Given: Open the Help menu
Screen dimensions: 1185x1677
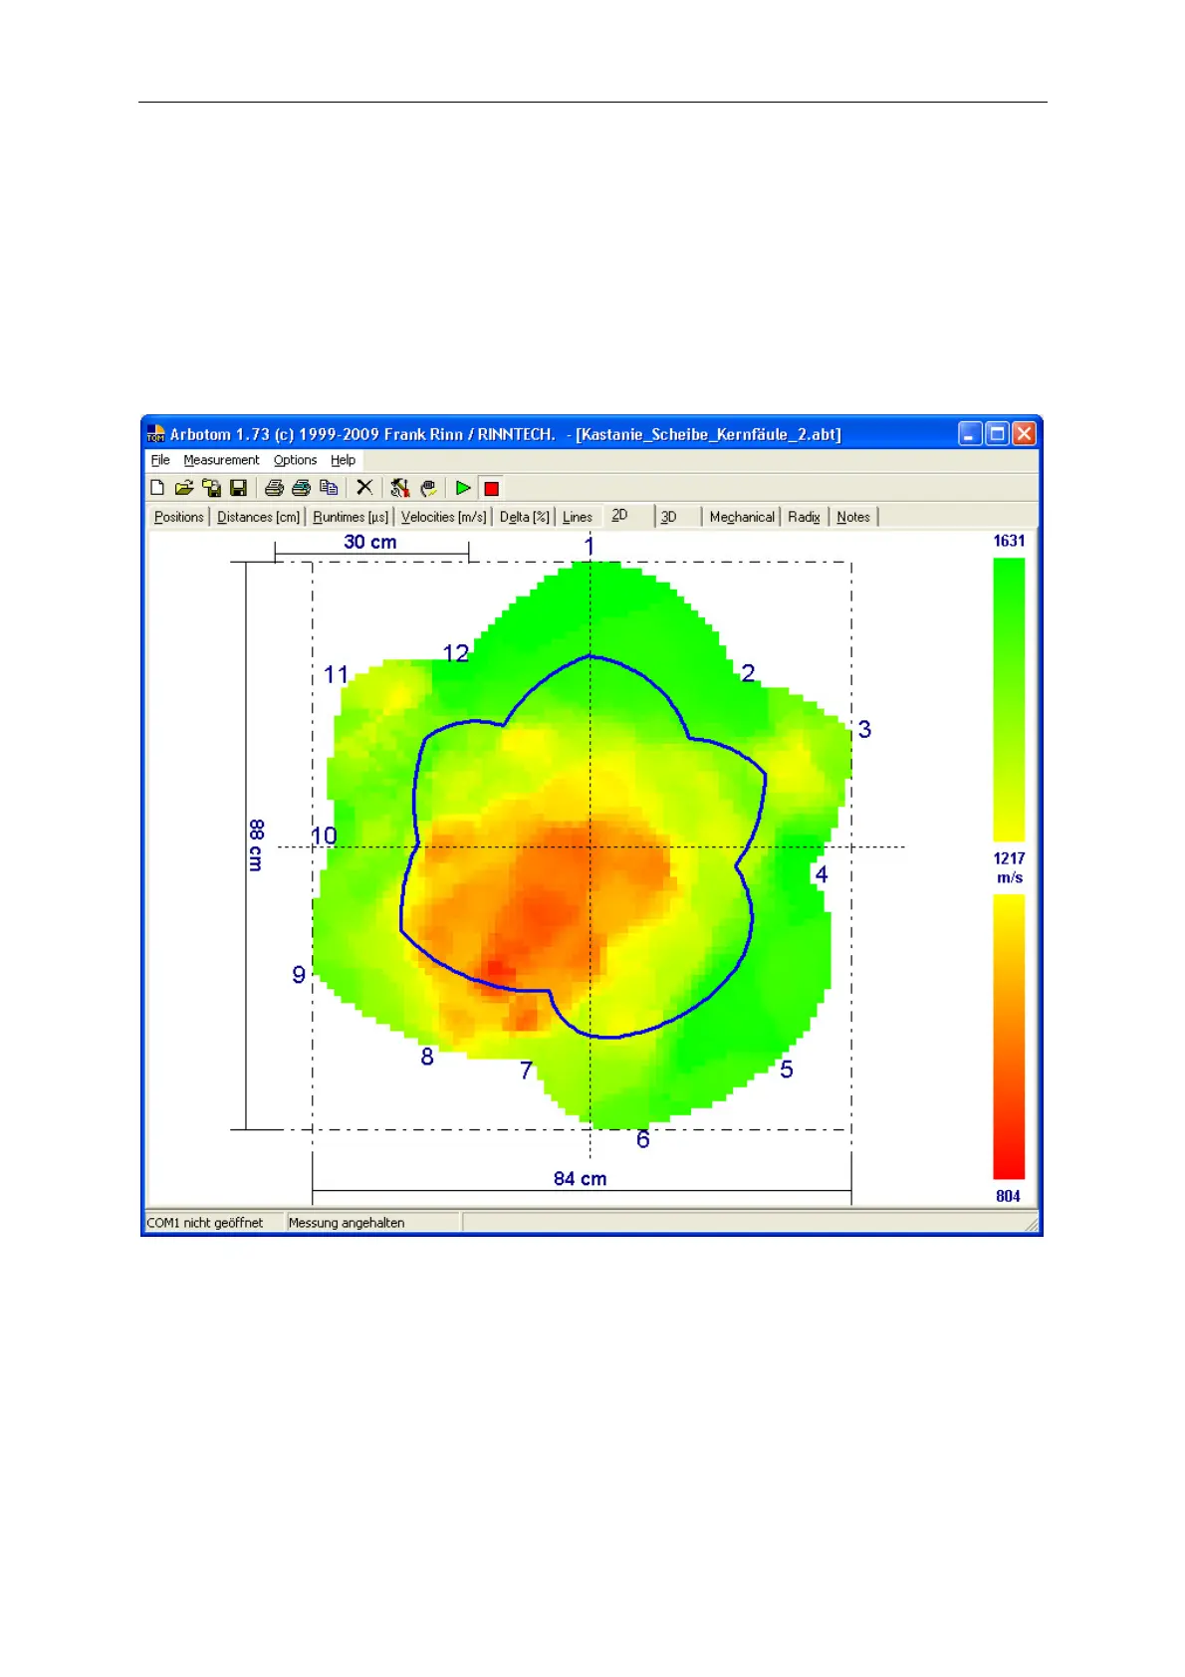Looking at the screenshot, I should (343, 460).
